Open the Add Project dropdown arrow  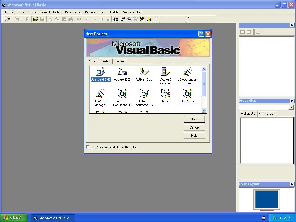[12, 19]
